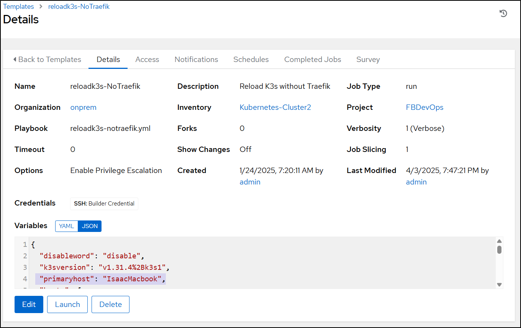Switch the variables view to JSON
The width and height of the screenshot is (521, 328).
point(90,226)
